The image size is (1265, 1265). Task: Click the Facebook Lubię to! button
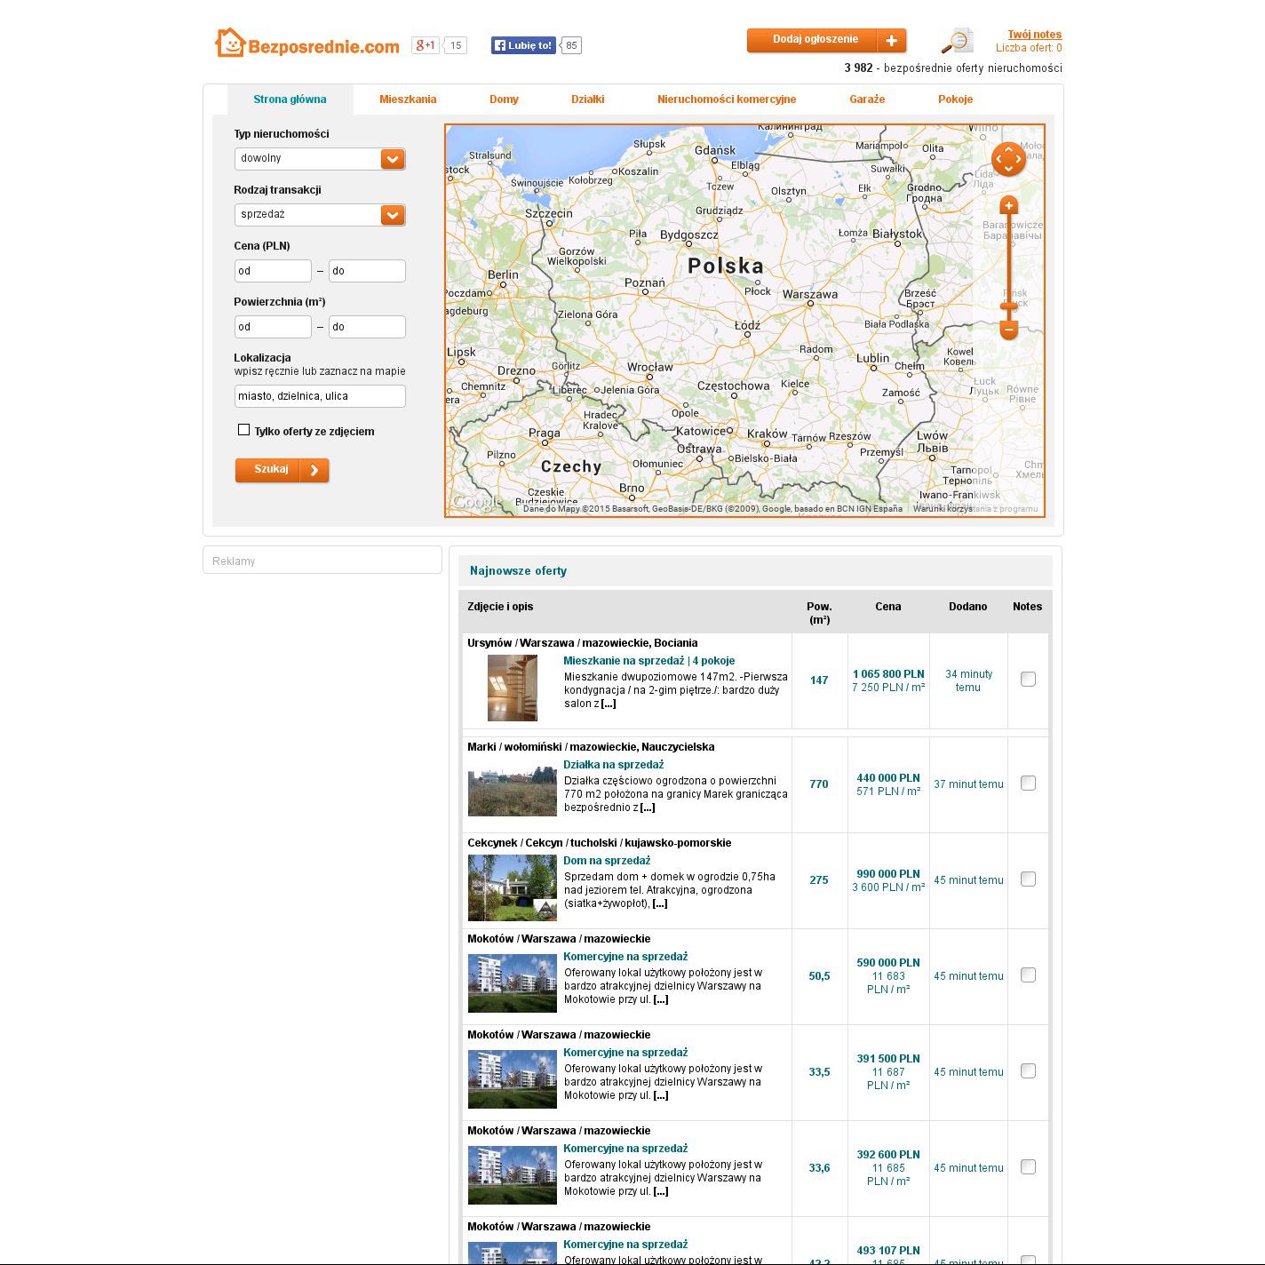point(523,45)
